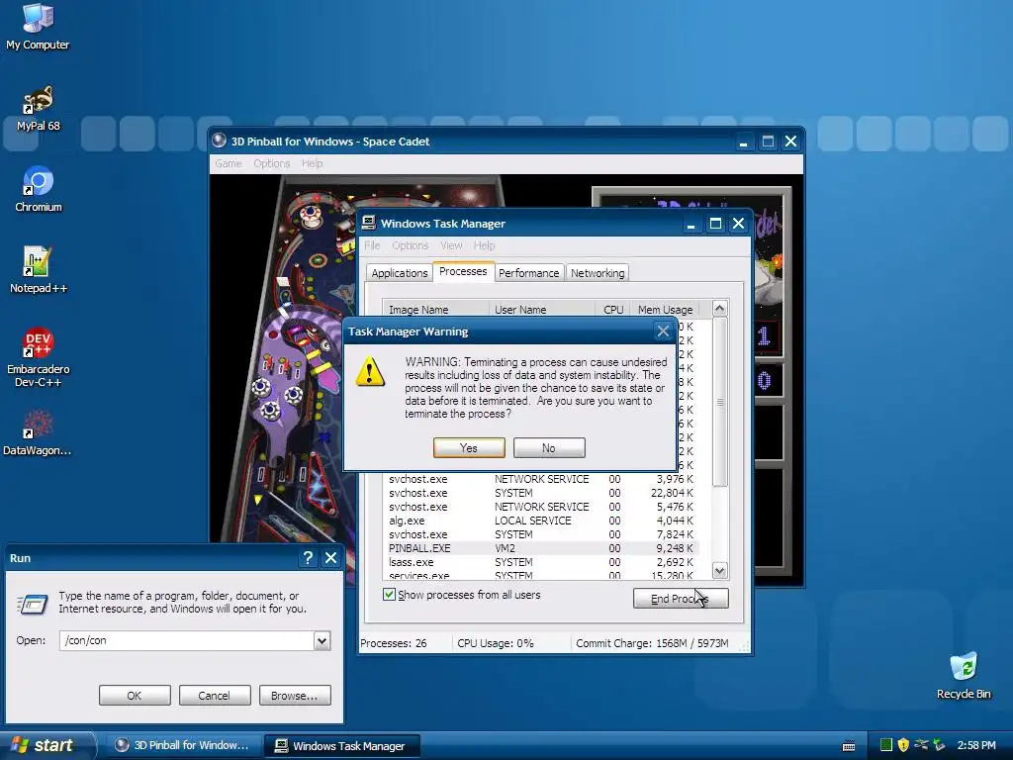Click the process list scroll-up arrow
The width and height of the screenshot is (1013, 760).
(x=720, y=309)
